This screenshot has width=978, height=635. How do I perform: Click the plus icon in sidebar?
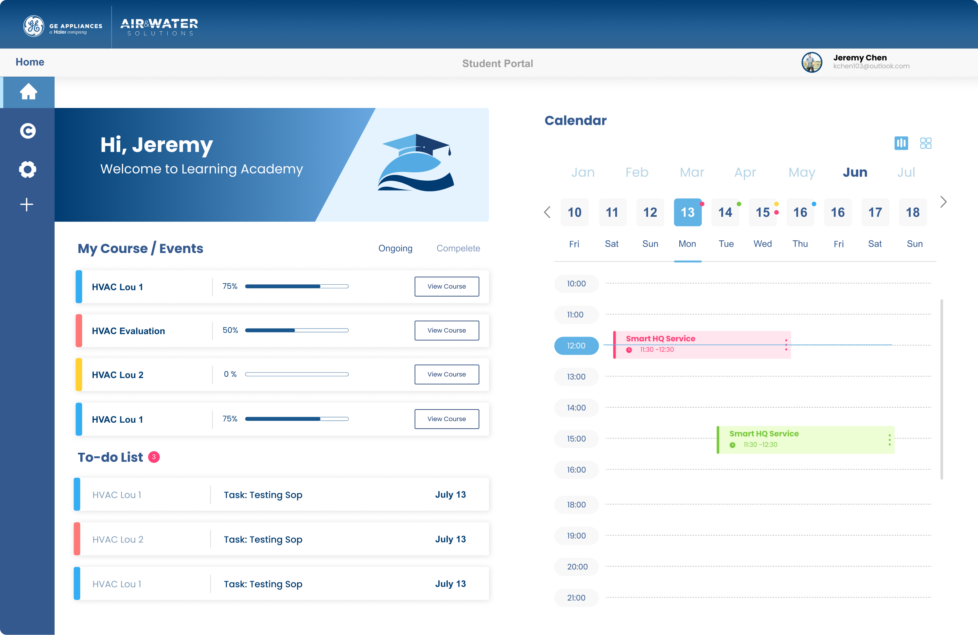click(27, 204)
